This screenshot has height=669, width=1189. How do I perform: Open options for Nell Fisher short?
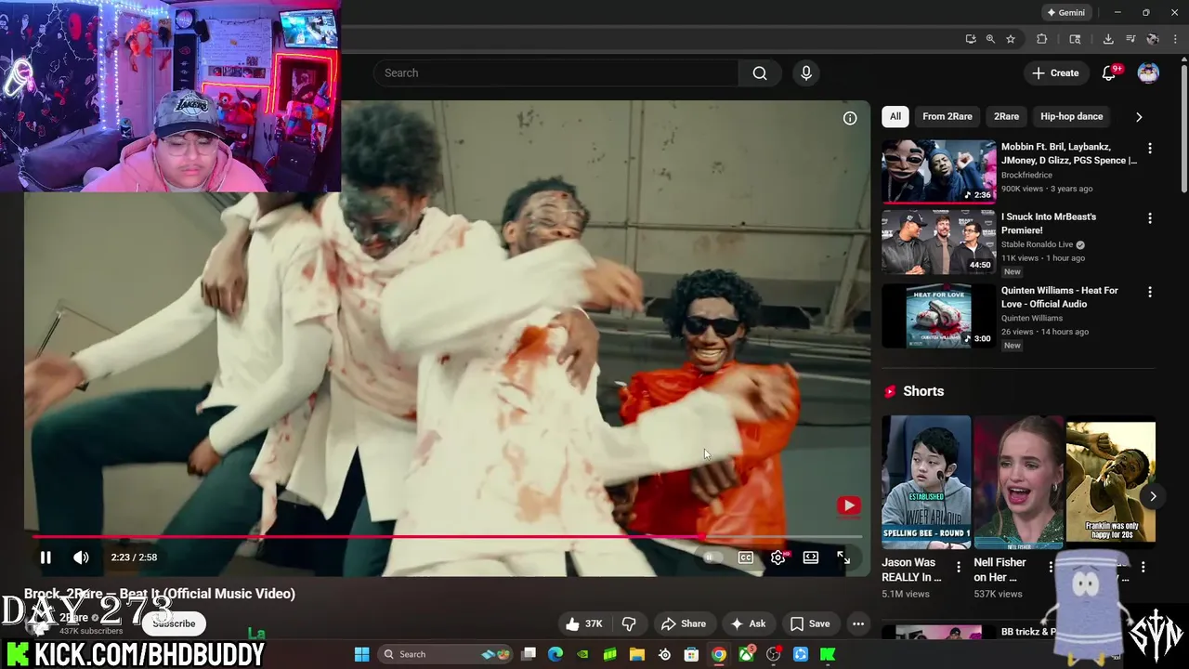coord(1051,567)
